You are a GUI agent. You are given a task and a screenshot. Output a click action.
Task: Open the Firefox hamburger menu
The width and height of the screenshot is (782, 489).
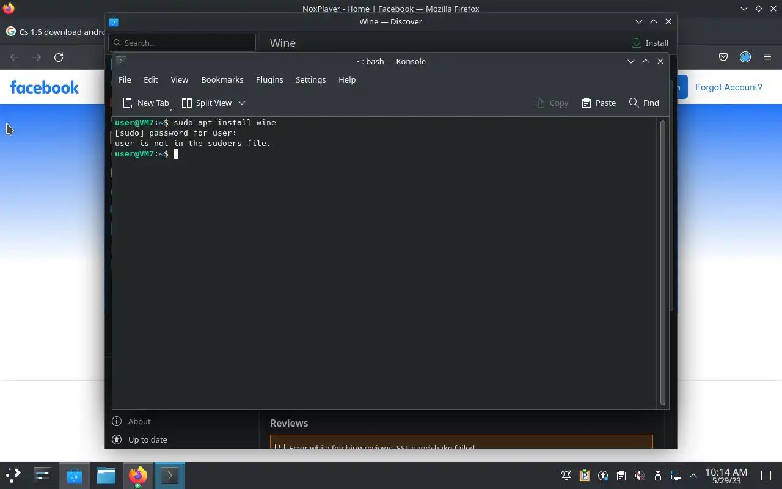767,57
